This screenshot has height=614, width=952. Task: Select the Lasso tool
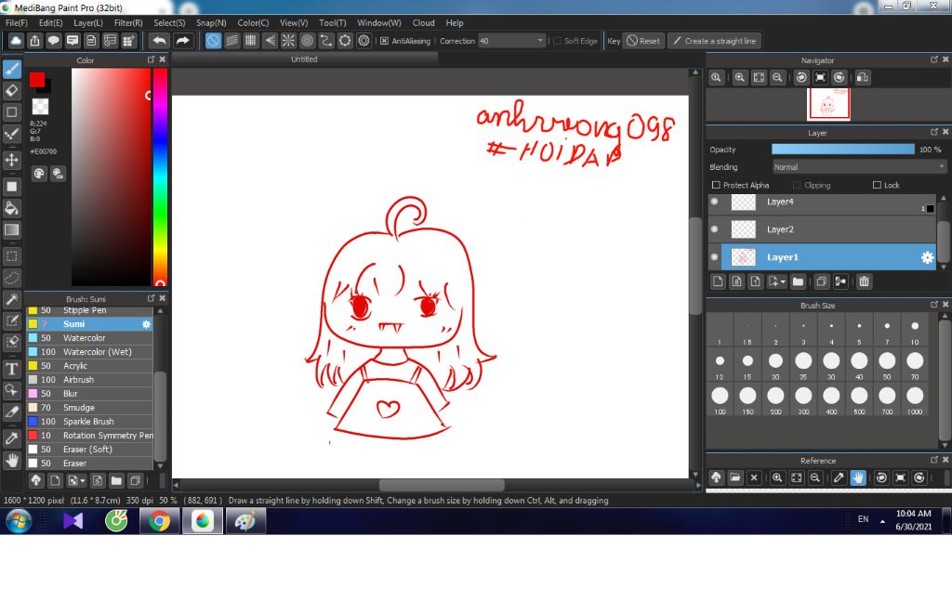point(11,278)
